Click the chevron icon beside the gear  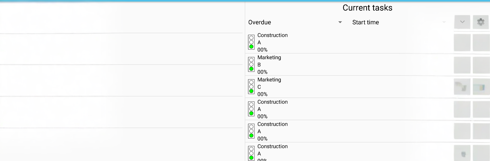[x=462, y=22]
